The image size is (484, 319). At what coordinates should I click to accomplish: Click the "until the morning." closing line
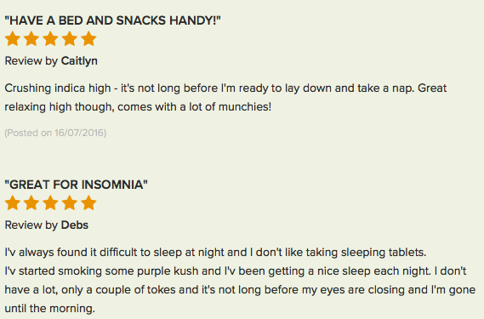pyautogui.click(x=49, y=308)
